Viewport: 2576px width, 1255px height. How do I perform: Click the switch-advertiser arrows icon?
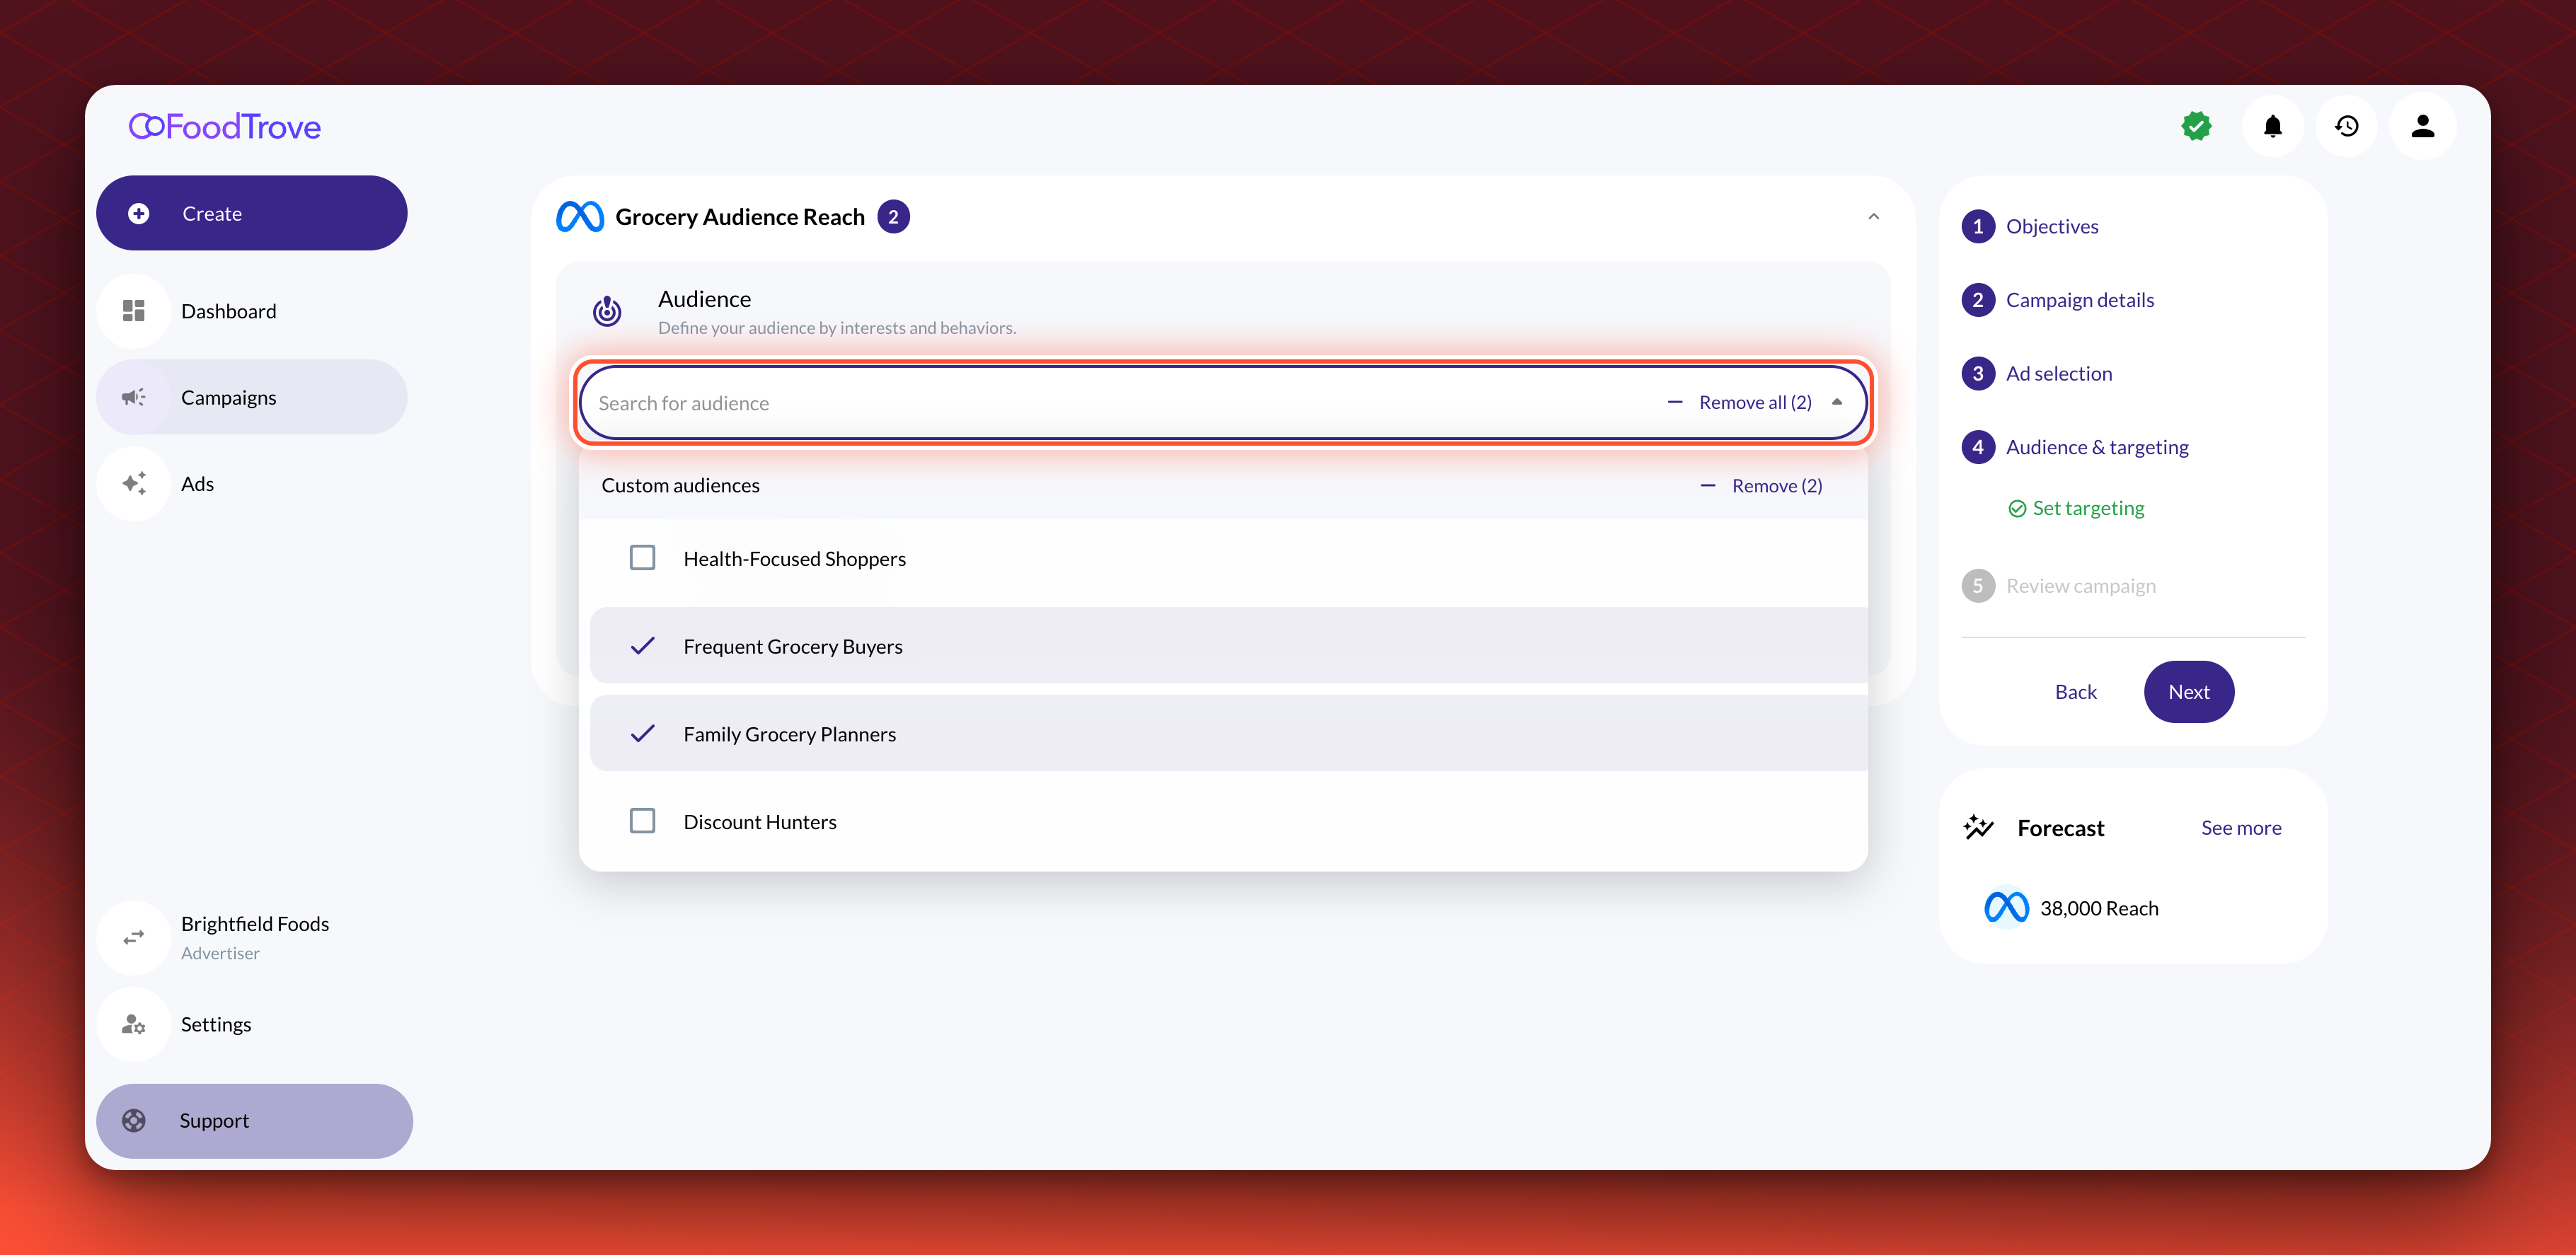pos(134,937)
